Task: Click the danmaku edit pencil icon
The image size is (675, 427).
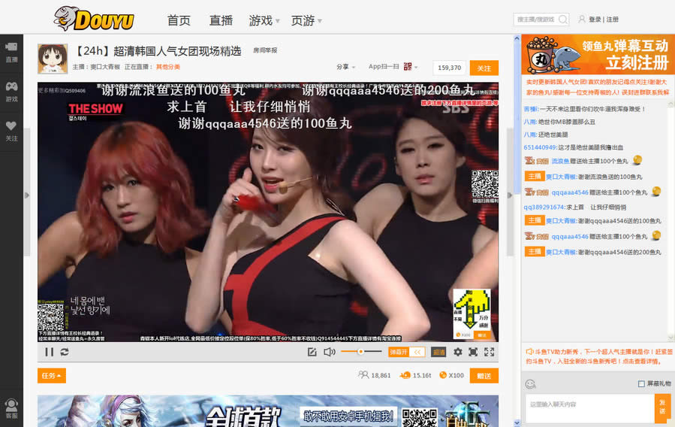Action: tap(312, 352)
